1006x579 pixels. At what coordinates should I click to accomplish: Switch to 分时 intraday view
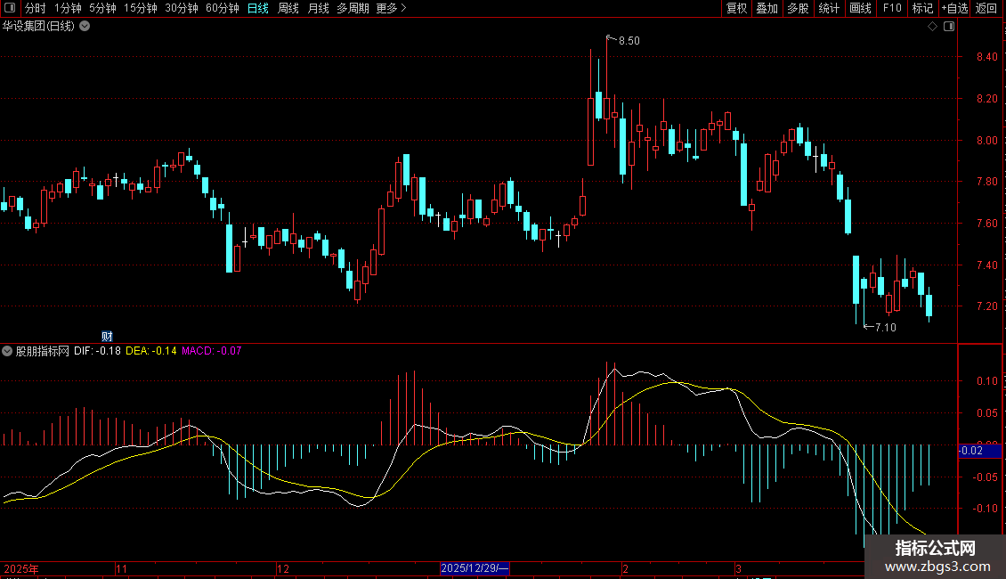point(36,8)
